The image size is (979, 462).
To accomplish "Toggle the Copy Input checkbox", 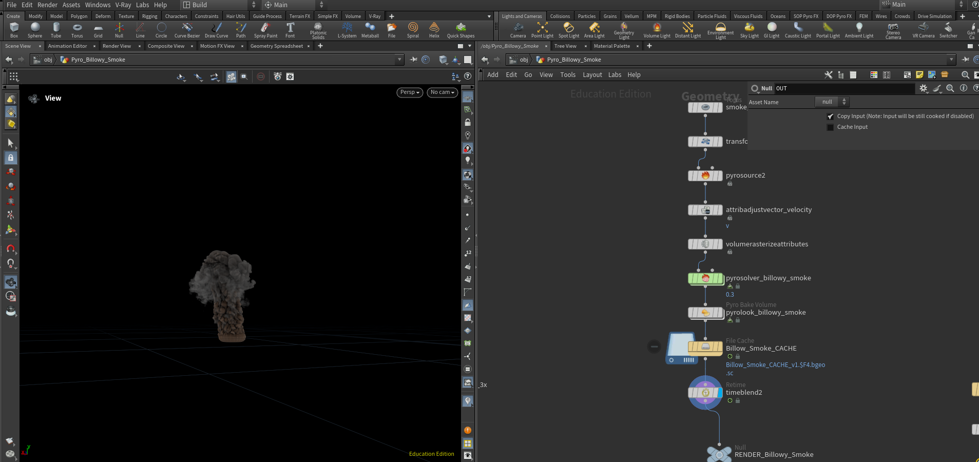I will pyautogui.click(x=830, y=117).
